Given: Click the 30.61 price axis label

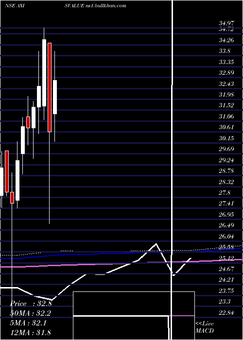Looking at the screenshot, I should (x=226, y=127).
